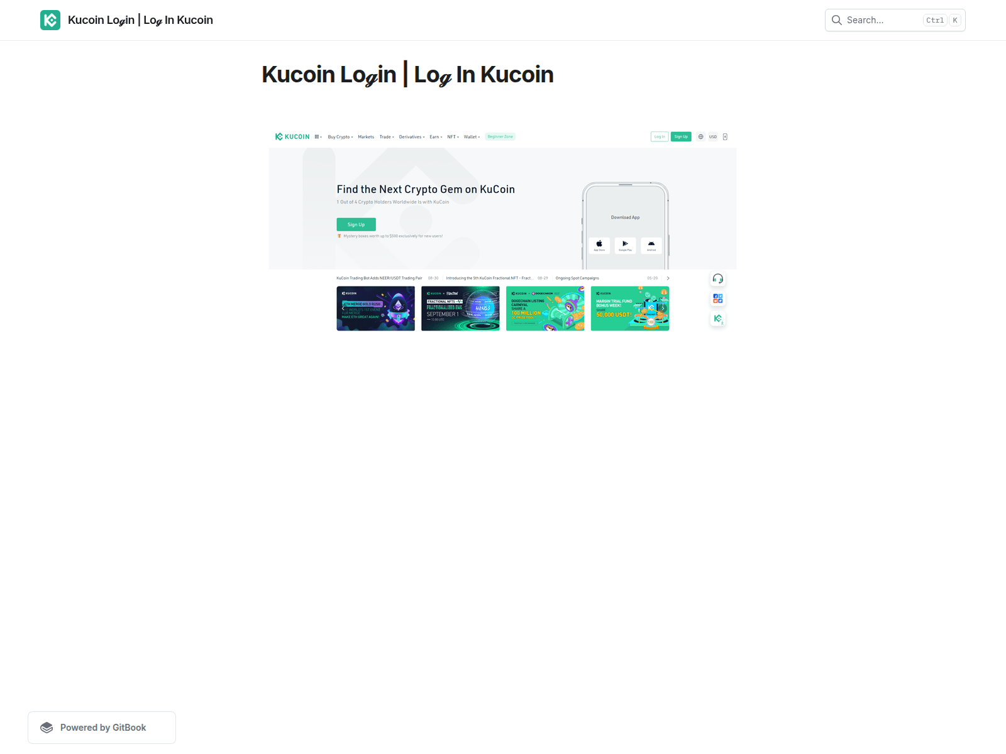Focus the Search field in the header

[895, 20]
